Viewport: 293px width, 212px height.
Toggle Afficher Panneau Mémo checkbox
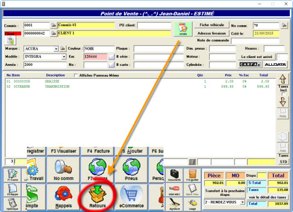tap(76, 75)
